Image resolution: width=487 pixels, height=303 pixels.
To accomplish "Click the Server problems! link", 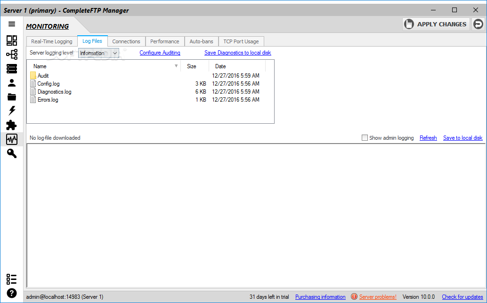I will click(x=378, y=297).
